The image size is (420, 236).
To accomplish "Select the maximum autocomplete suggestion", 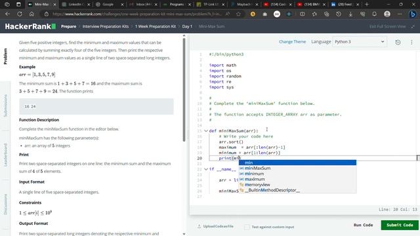I will point(297,179).
